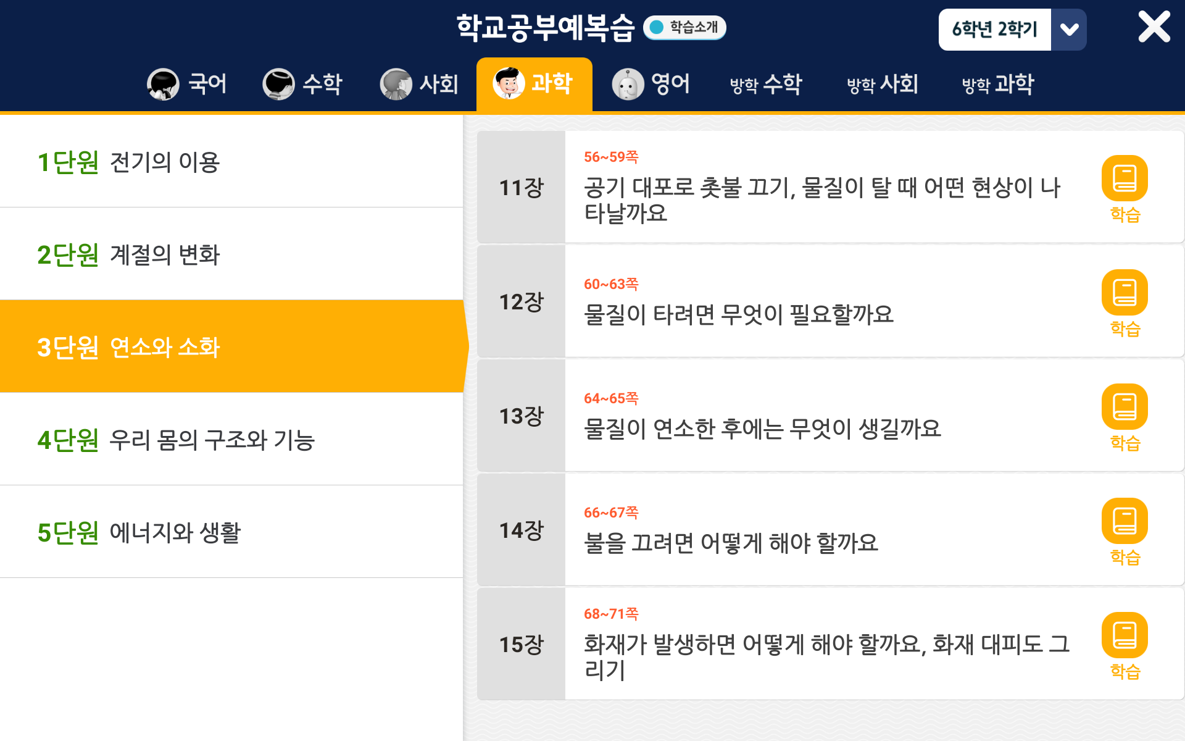Open the chapter 12 study book icon

[x=1125, y=293]
